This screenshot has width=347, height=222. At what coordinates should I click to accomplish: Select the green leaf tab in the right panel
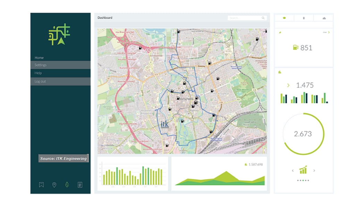[x=284, y=18]
